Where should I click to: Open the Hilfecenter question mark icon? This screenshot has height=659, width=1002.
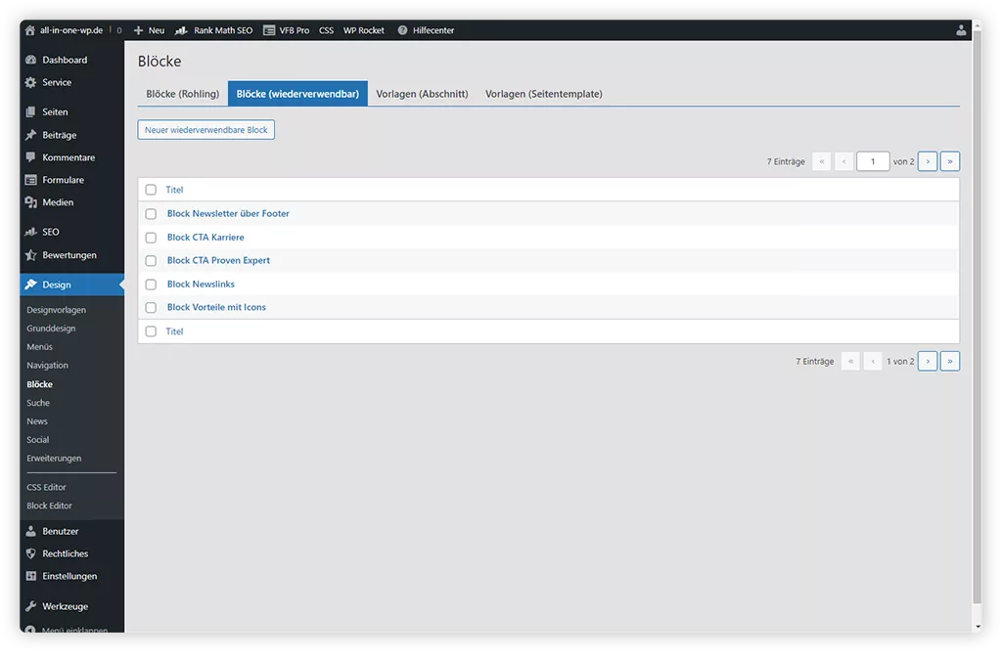pos(402,30)
